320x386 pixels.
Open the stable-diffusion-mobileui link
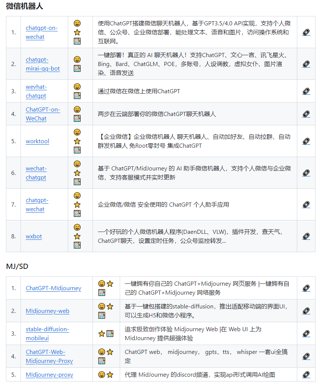[47, 333]
